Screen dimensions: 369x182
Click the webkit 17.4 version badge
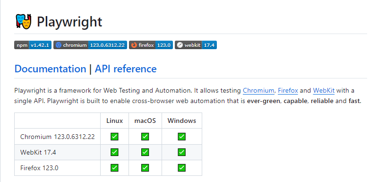click(196, 45)
